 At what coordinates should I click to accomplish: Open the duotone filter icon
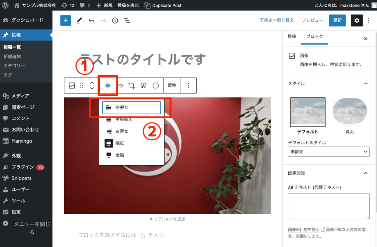155,85
